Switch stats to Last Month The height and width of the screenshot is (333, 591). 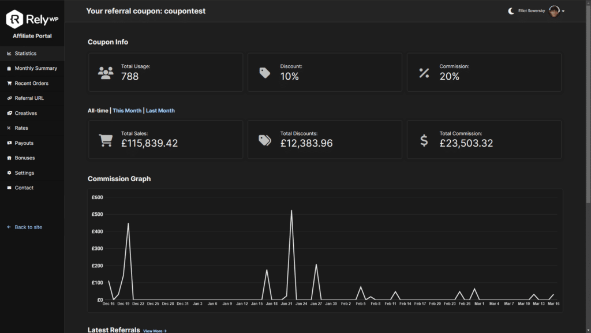coord(160,111)
